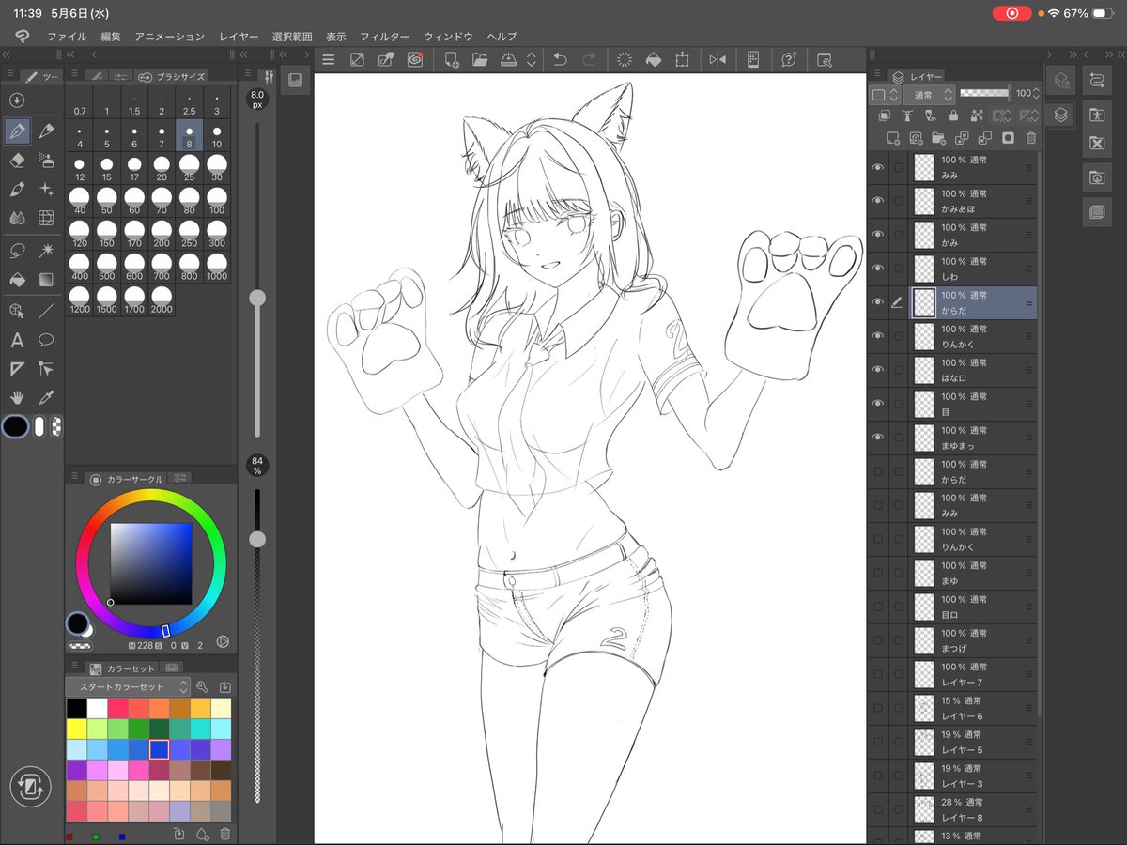This screenshot has width=1127, height=845.
Task: Select the Auto select magic wand tool
Action: 46,251
